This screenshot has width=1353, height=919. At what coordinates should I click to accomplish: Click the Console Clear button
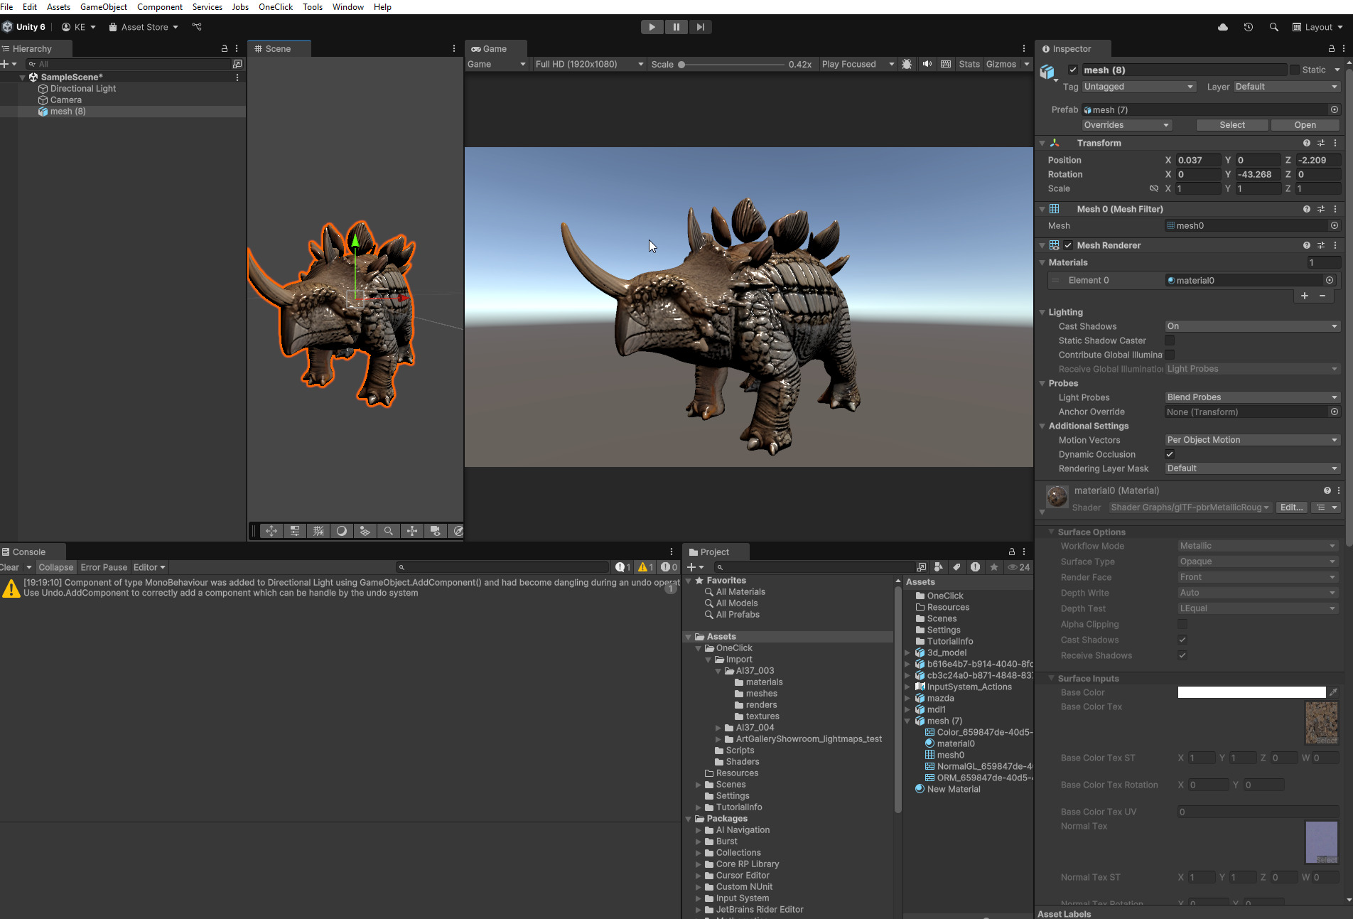pyautogui.click(x=10, y=567)
